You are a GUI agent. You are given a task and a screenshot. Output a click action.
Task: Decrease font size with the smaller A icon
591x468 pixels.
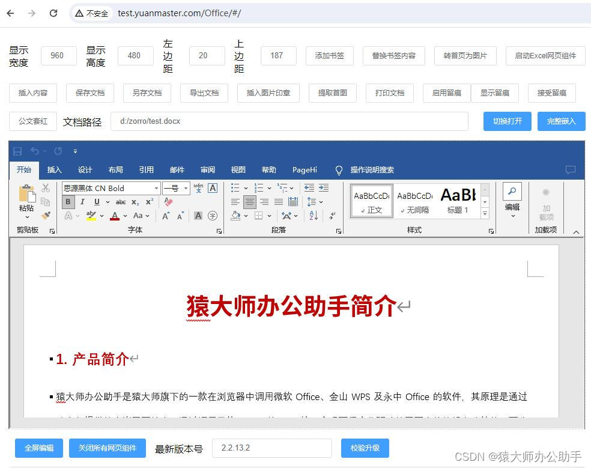coord(181,216)
